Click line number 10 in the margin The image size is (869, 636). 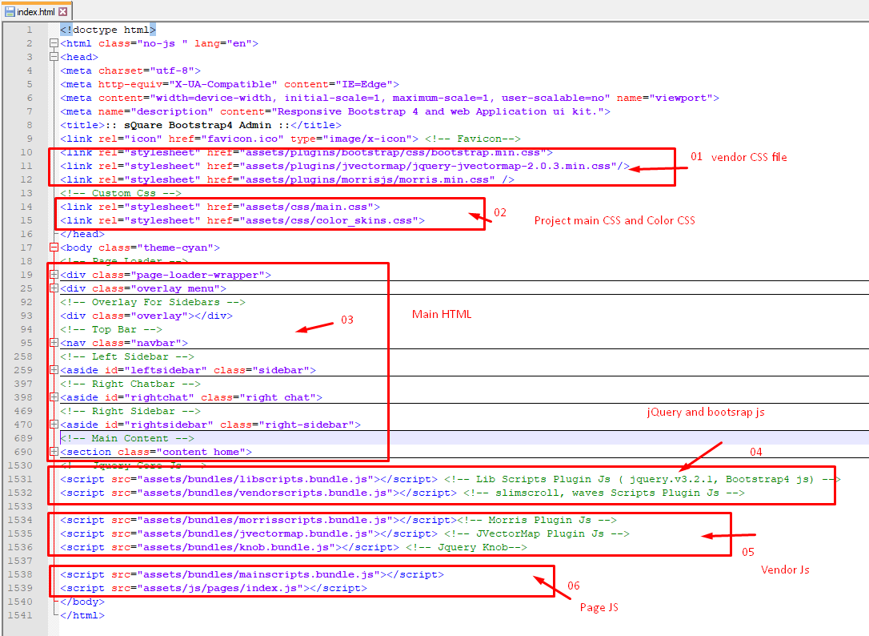tap(28, 152)
